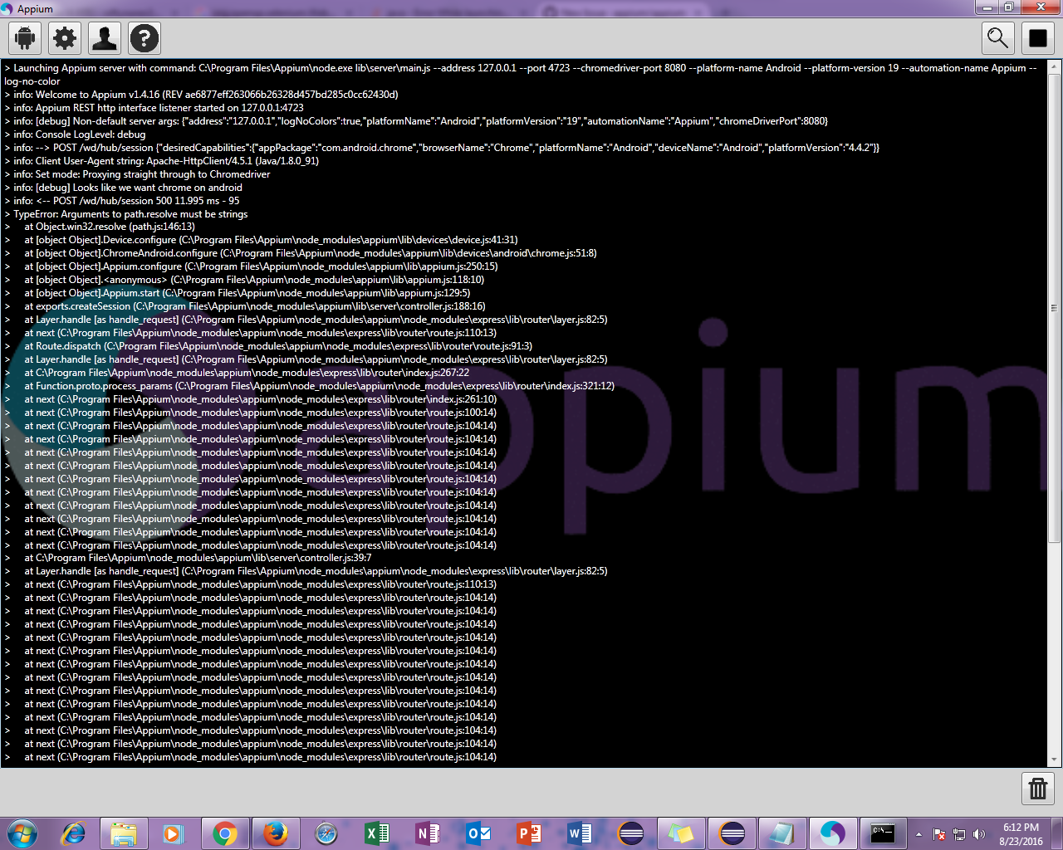Launch PowerPoint from the taskbar

pyautogui.click(x=529, y=833)
